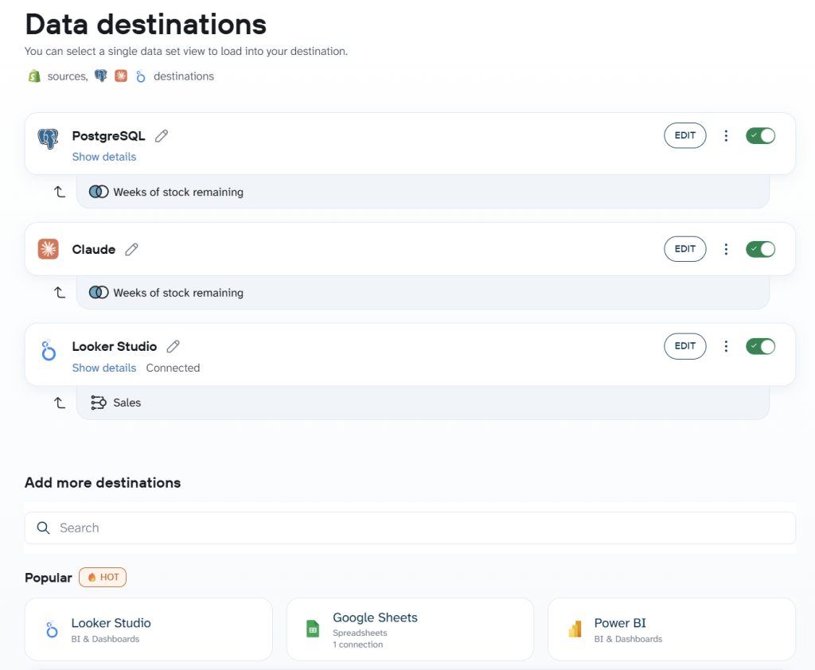Turn off the Looker Studio destination toggle
815x670 pixels.
coord(760,346)
